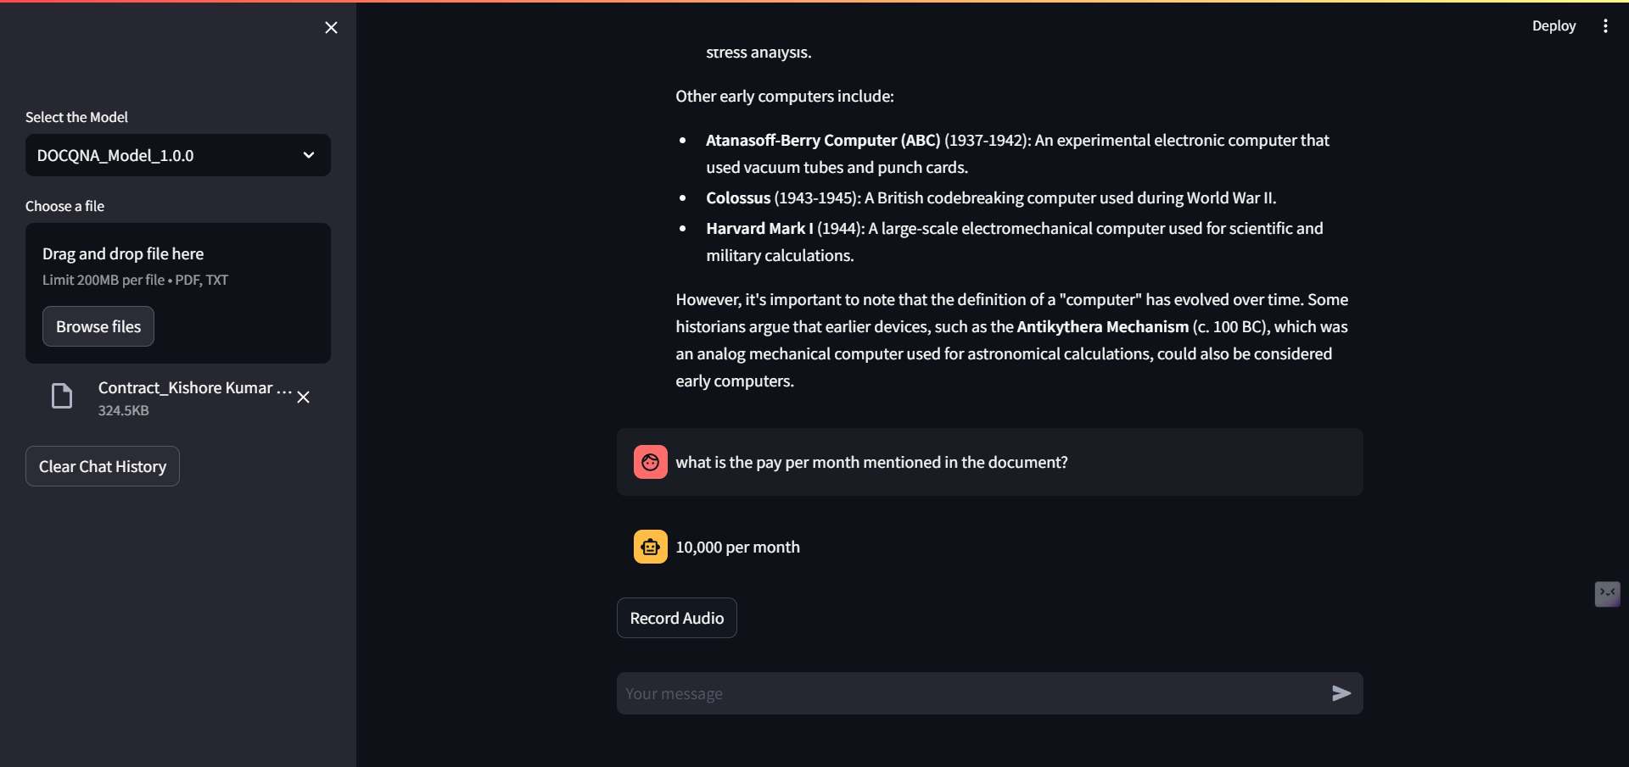Click the assistant robot avatar icon

click(x=650, y=547)
